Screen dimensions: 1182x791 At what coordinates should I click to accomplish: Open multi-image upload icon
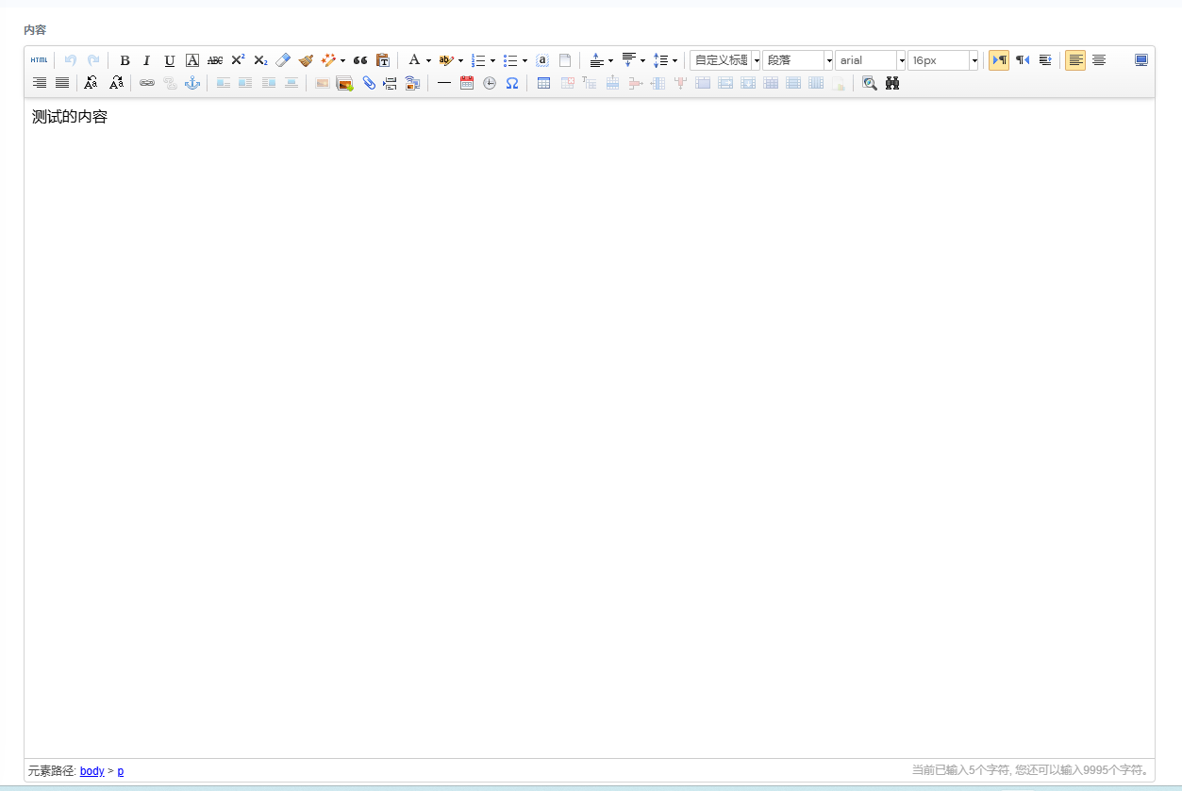point(344,83)
